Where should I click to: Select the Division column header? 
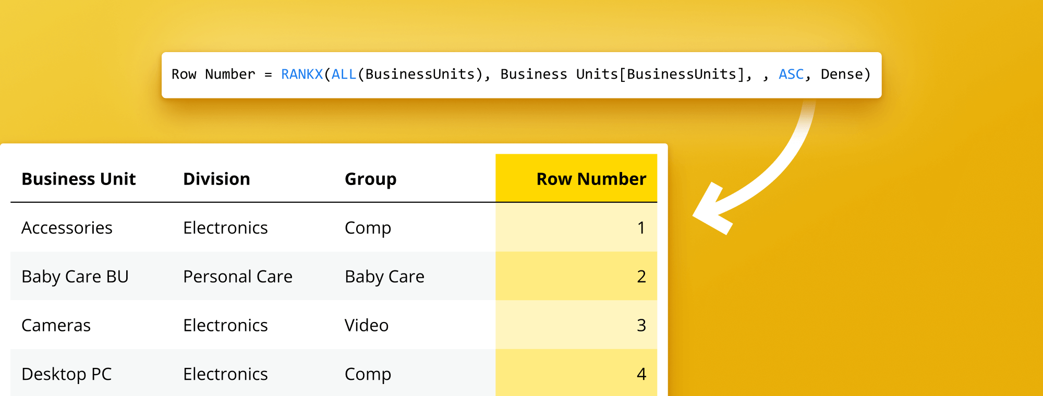216,179
